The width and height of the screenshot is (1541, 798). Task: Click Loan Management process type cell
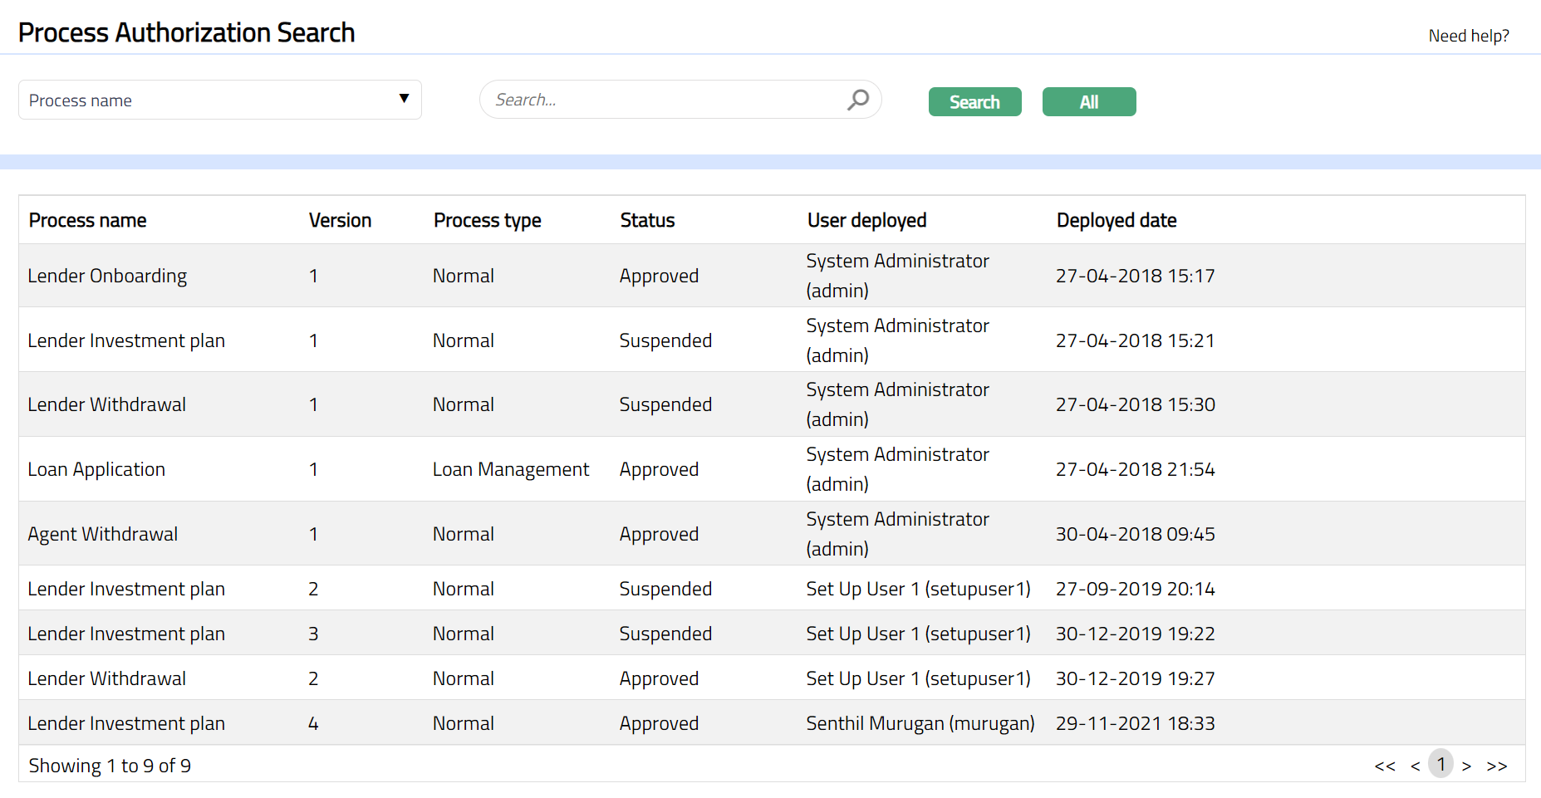coord(511,469)
